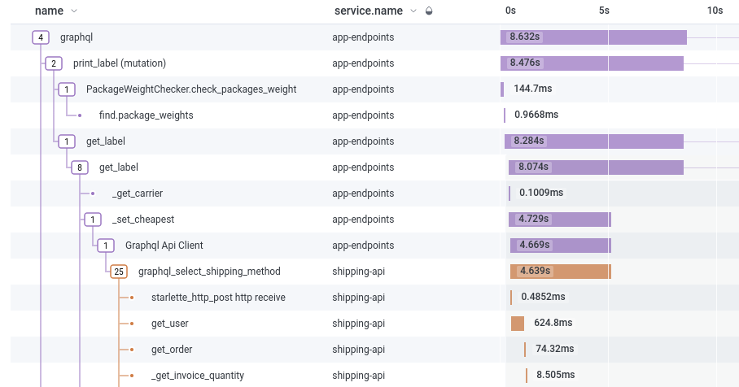
Task: Select the graphql span row name
Action: pos(77,37)
